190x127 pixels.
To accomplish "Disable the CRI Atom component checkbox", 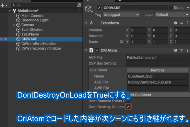I will [97, 50].
